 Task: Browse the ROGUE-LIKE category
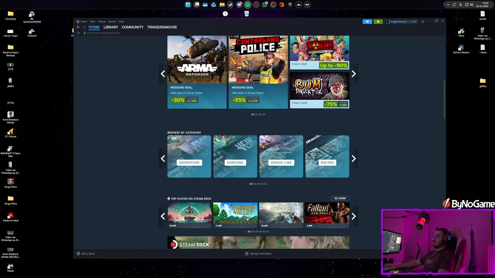pos(281,156)
